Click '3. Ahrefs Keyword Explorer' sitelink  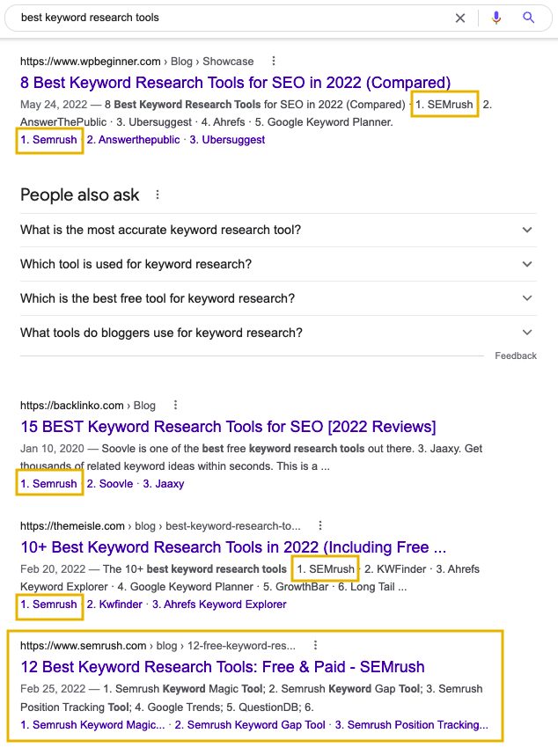point(219,605)
